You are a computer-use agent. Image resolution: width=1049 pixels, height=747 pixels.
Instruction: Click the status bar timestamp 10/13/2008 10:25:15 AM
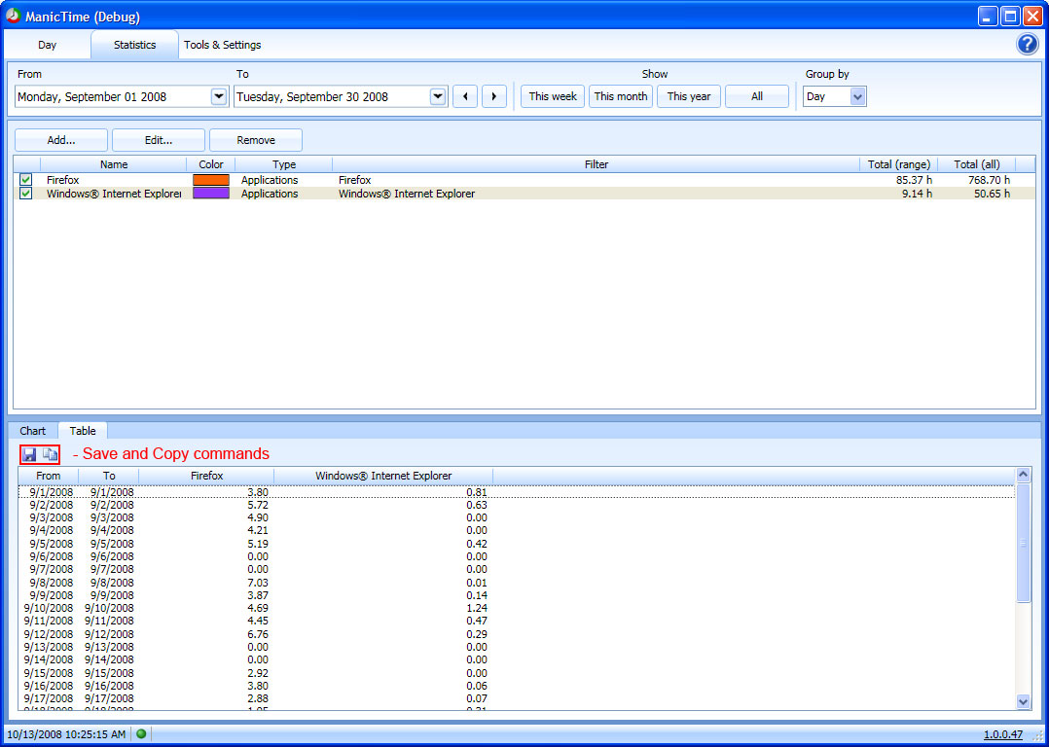click(66, 734)
